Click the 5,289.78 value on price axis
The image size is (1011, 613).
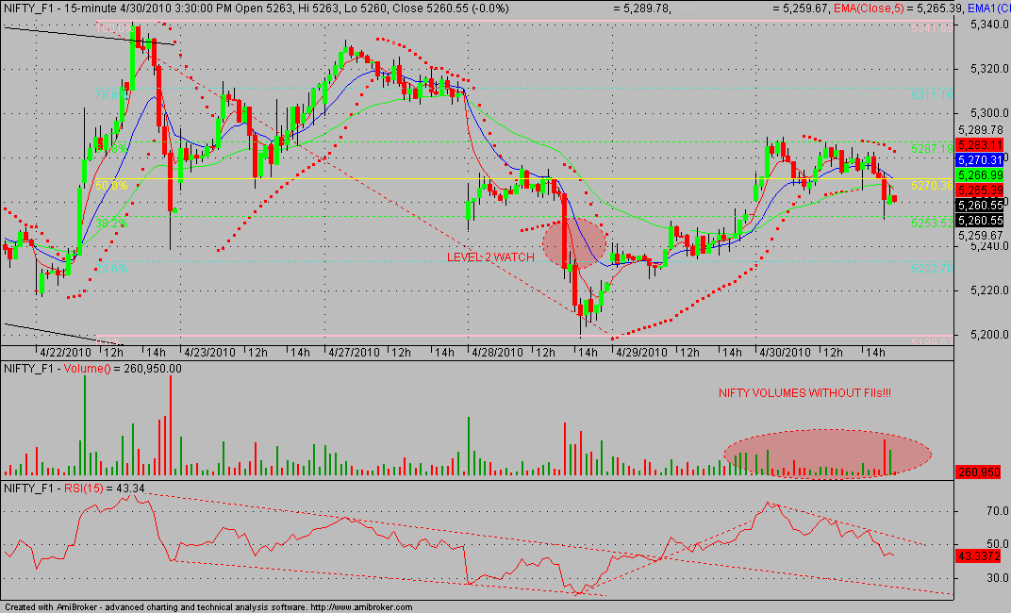click(980, 131)
